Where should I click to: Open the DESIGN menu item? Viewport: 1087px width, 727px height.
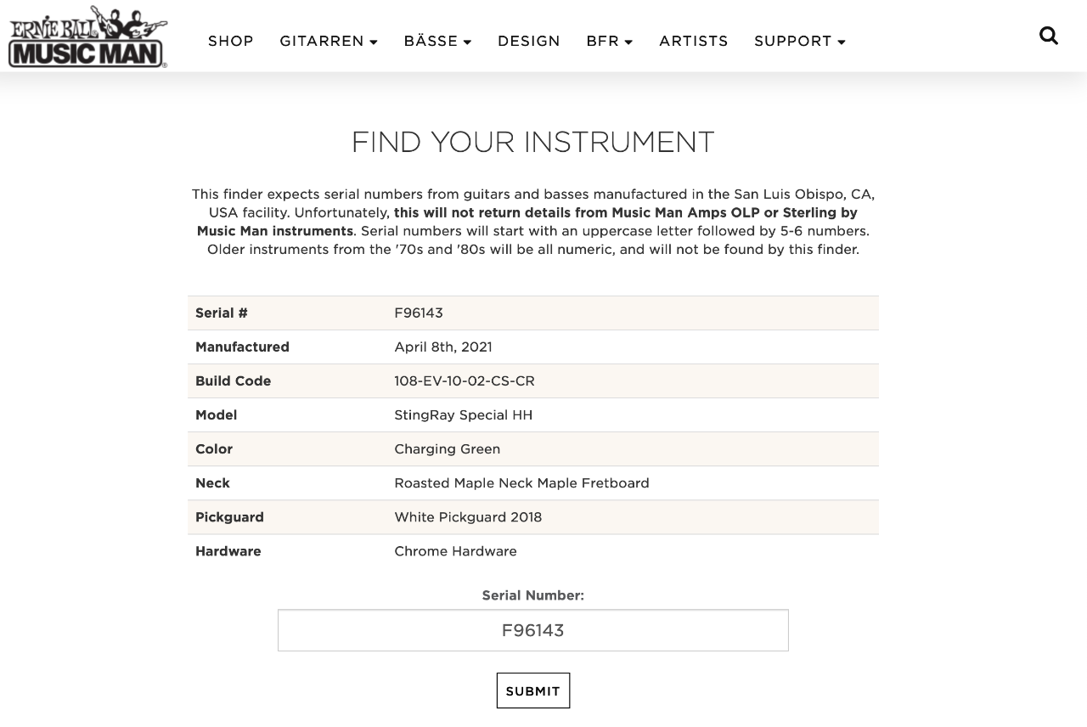[x=529, y=41]
